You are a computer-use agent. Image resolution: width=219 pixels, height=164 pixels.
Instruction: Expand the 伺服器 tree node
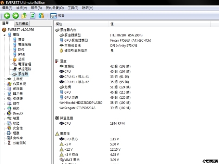[4, 89]
